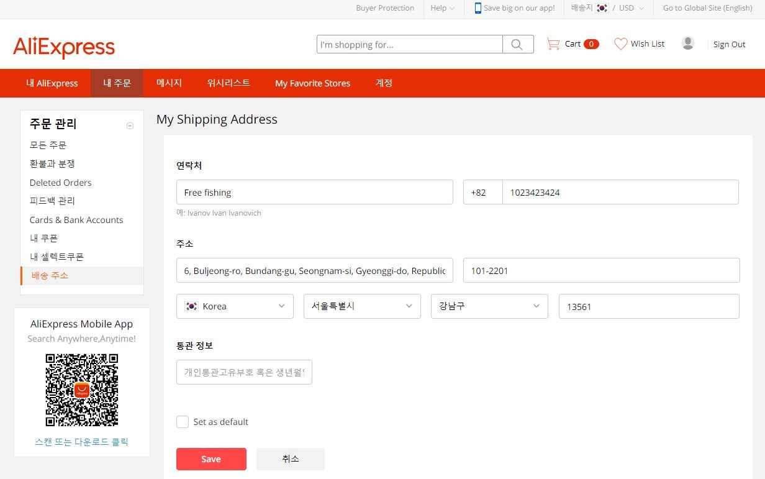Click the zip code field 13561
The width and height of the screenshot is (765, 479).
(649, 306)
